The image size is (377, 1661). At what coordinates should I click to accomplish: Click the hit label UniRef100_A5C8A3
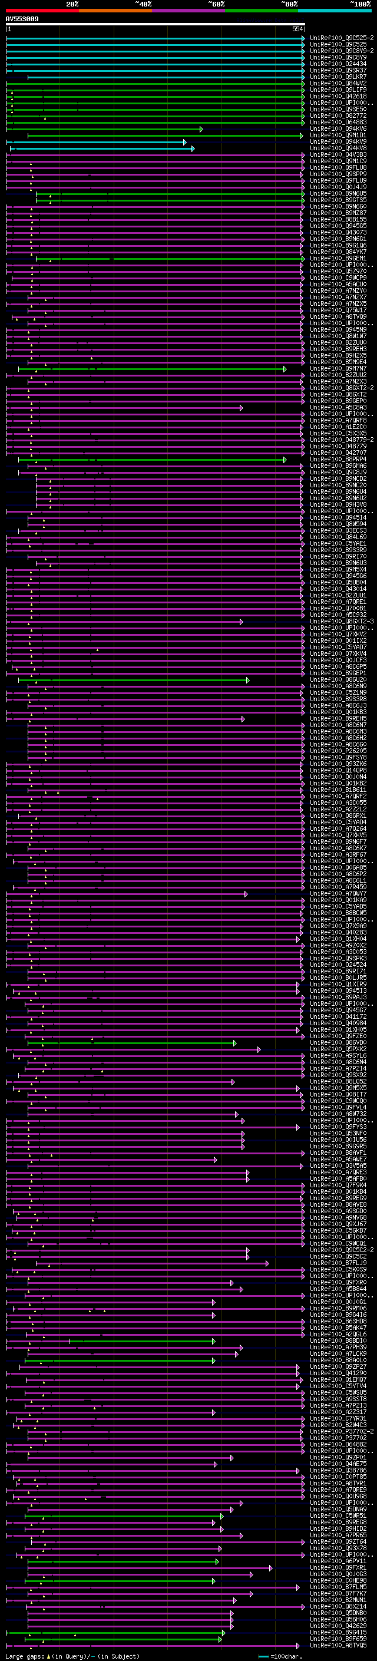coord(338,408)
